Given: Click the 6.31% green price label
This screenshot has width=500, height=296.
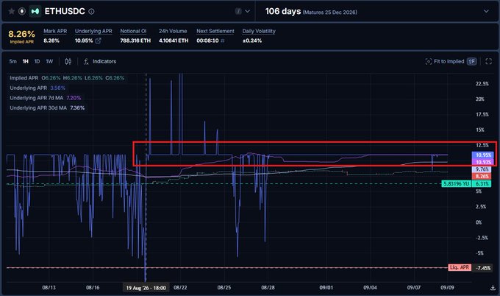Looking at the screenshot, I should coord(482,183).
